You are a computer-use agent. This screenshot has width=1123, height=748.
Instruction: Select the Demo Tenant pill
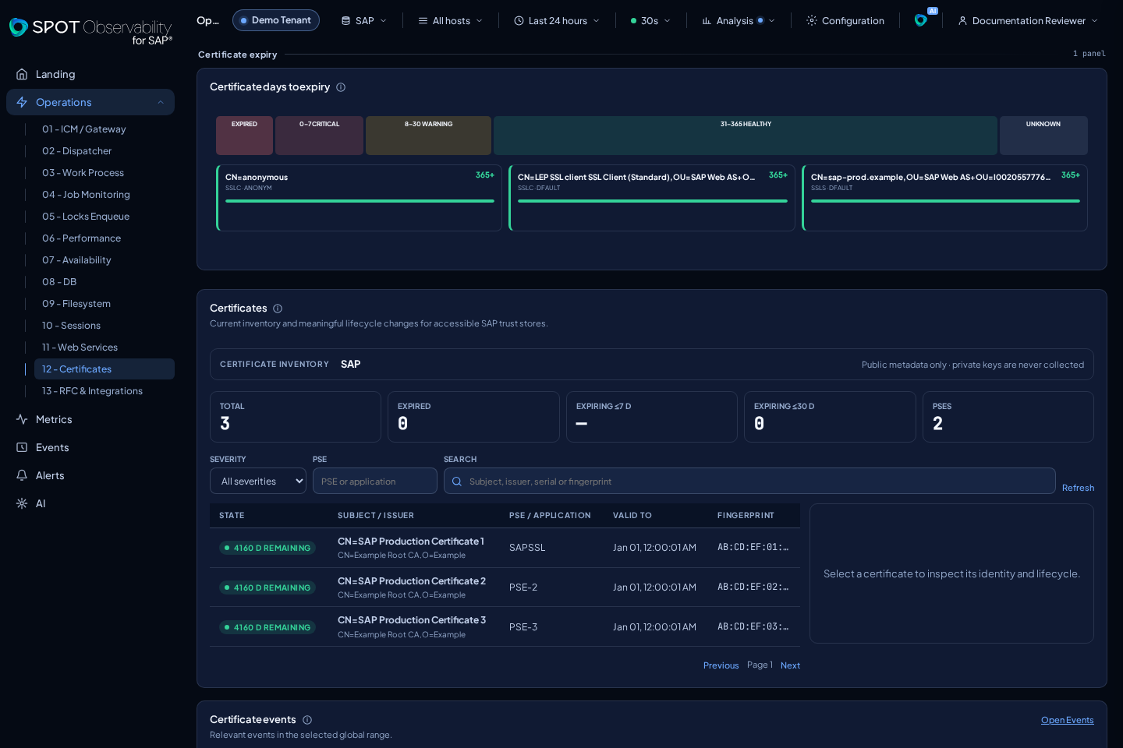click(x=276, y=20)
